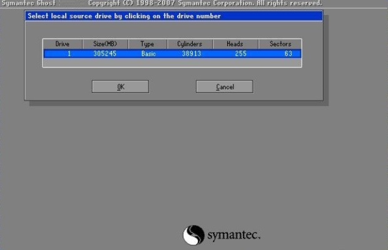
Task: Select the Type column header
Action: pyautogui.click(x=147, y=44)
